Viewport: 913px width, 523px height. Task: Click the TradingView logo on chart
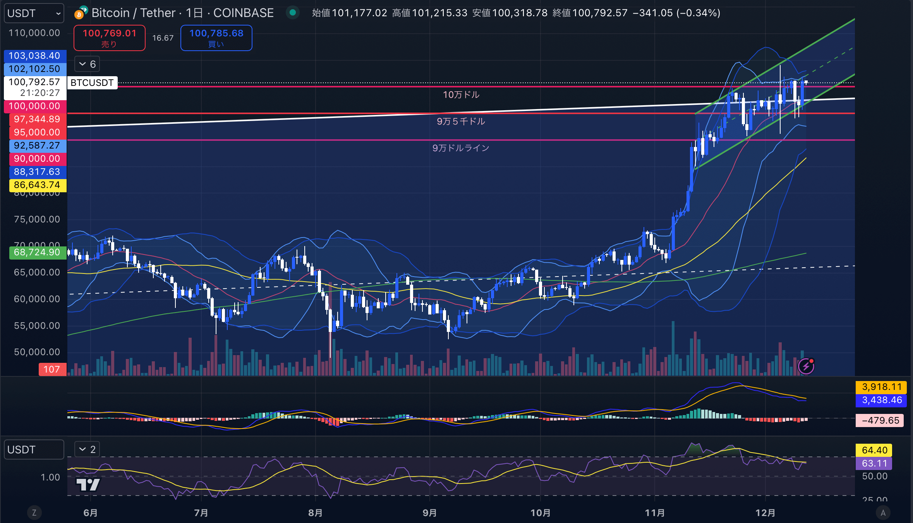88,485
